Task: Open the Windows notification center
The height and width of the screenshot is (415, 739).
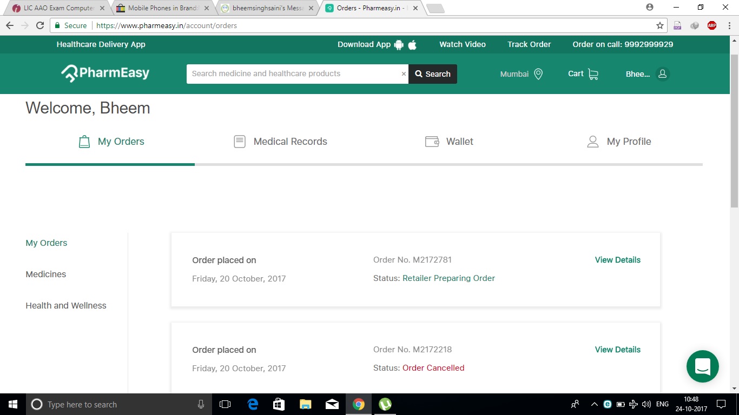Action: click(x=721, y=404)
